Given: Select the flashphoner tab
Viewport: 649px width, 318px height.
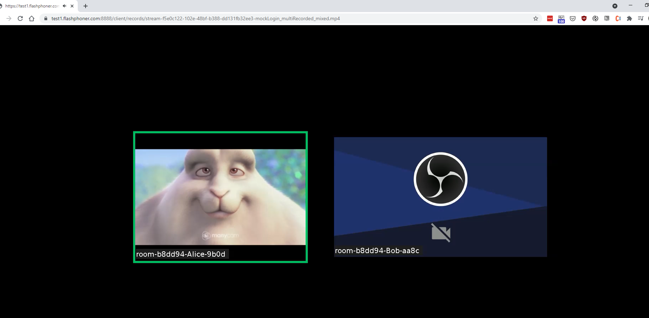Looking at the screenshot, I should 32,6.
